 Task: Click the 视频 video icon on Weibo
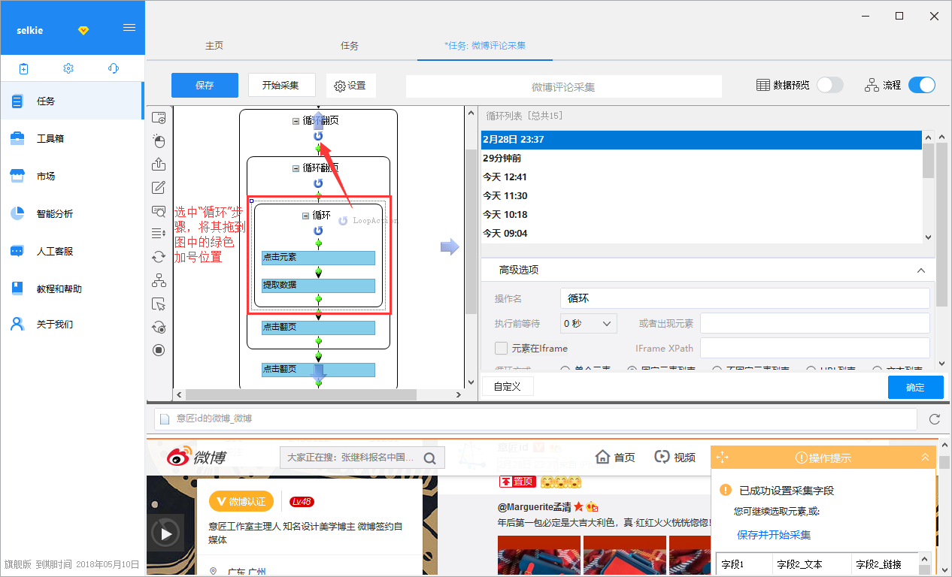tap(662, 457)
